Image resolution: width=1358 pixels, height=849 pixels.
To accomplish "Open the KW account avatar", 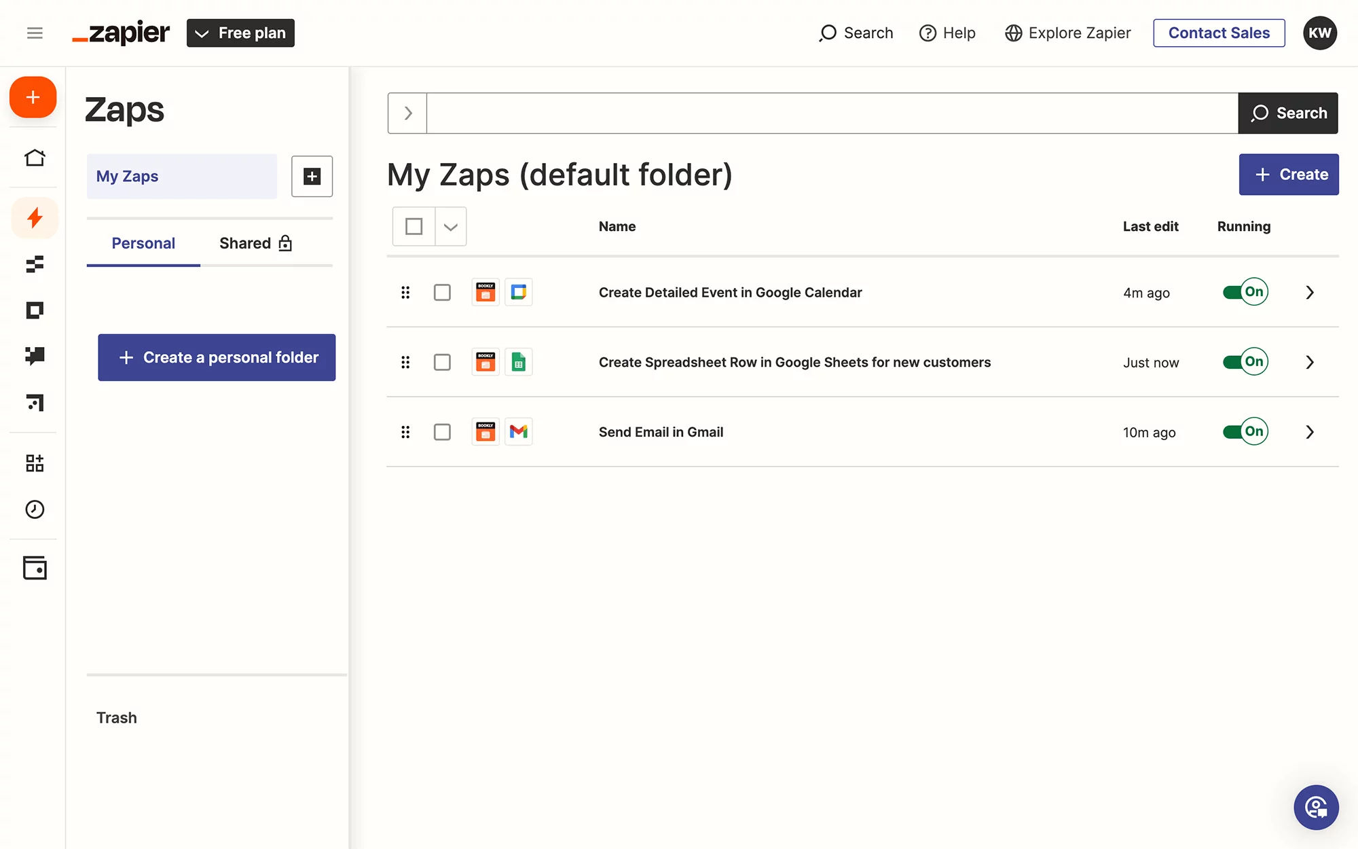I will [1320, 33].
